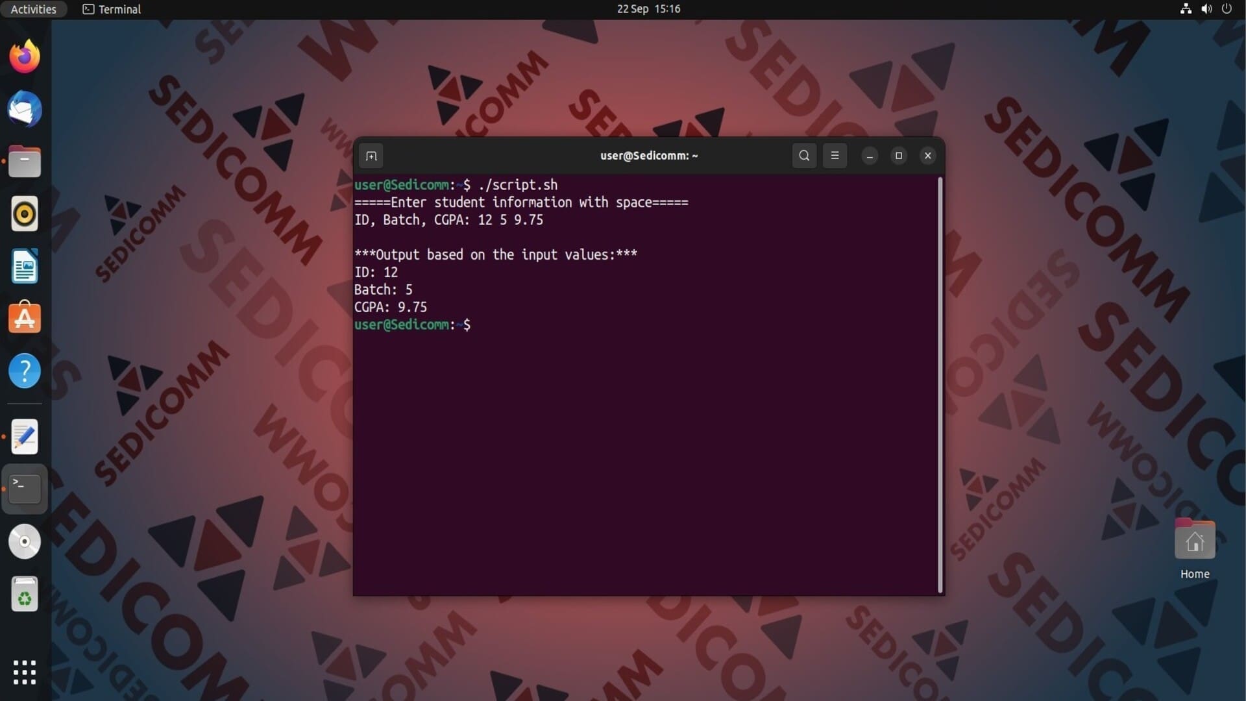This screenshot has width=1246, height=701.
Task: Open the Trash in the dock
Action: 25,594
